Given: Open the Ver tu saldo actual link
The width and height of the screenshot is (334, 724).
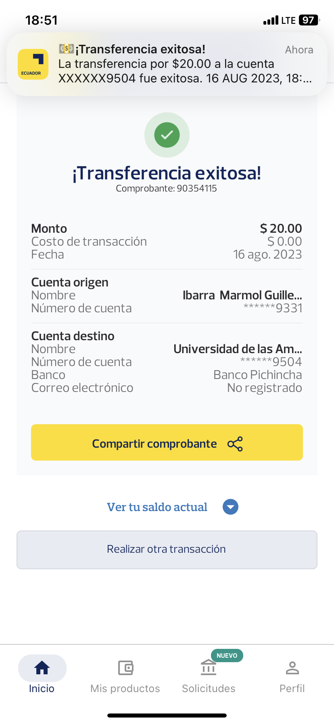Looking at the screenshot, I should 157,507.
